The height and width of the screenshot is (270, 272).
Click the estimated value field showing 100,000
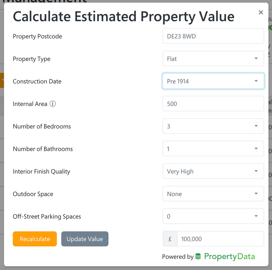tap(220, 239)
